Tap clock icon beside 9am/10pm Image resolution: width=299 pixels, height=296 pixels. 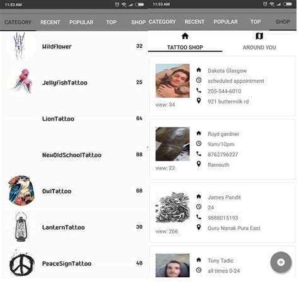[199, 144]
